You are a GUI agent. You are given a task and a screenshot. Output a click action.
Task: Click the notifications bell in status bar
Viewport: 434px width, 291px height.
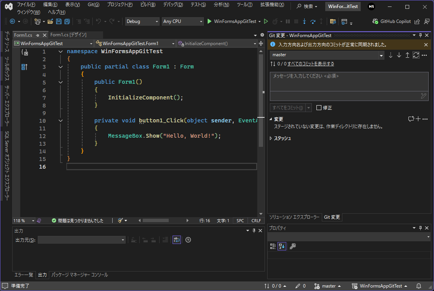coord(419,286)
